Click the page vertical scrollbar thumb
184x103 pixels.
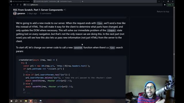click(x=174, y=54)
